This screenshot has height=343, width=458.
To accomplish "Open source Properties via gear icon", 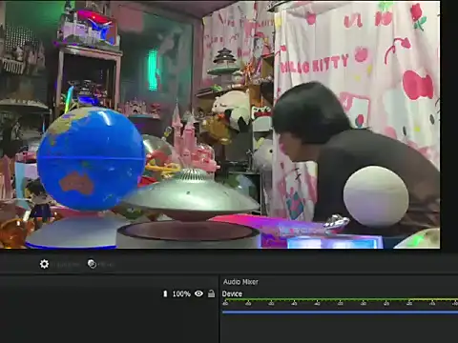I will tap(44, 264).
